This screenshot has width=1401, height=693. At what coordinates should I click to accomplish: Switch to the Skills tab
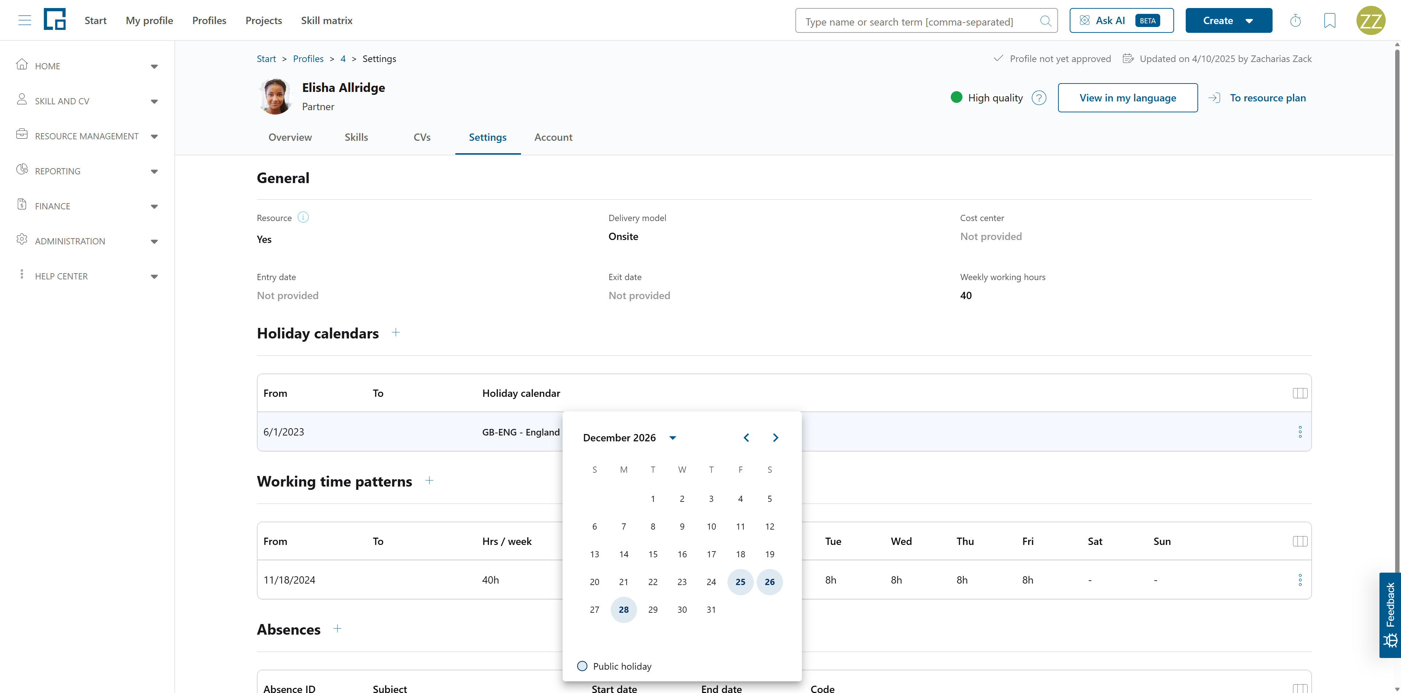coord(356,138)
